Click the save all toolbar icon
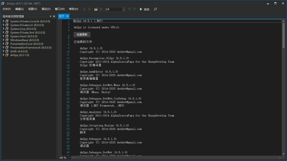287x161 pixels. 101,9
